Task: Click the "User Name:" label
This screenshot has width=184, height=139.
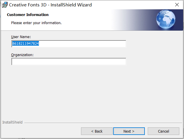Action: pos(21,37)
